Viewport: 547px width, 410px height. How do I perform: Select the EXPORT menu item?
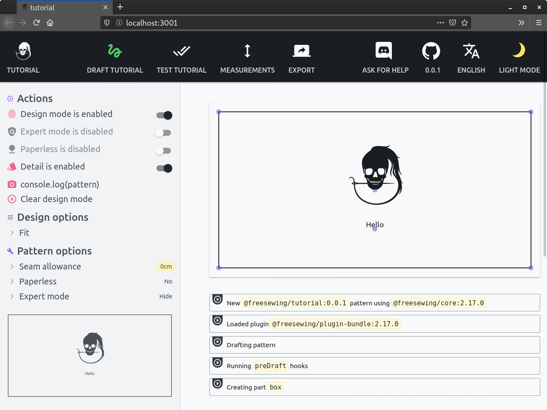302,70
